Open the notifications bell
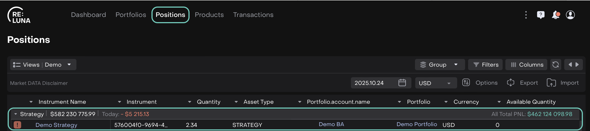 point(555,15)
